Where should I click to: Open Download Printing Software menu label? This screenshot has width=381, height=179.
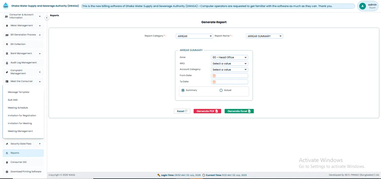[x=26, y=172]
